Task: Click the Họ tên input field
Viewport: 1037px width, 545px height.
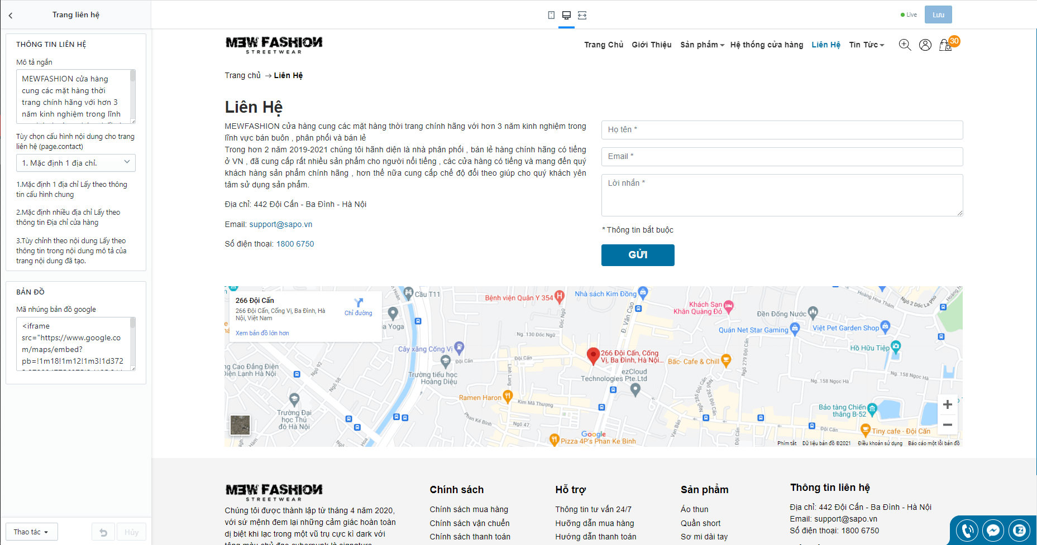Action: pyautogui.click(x=782, y=130)
